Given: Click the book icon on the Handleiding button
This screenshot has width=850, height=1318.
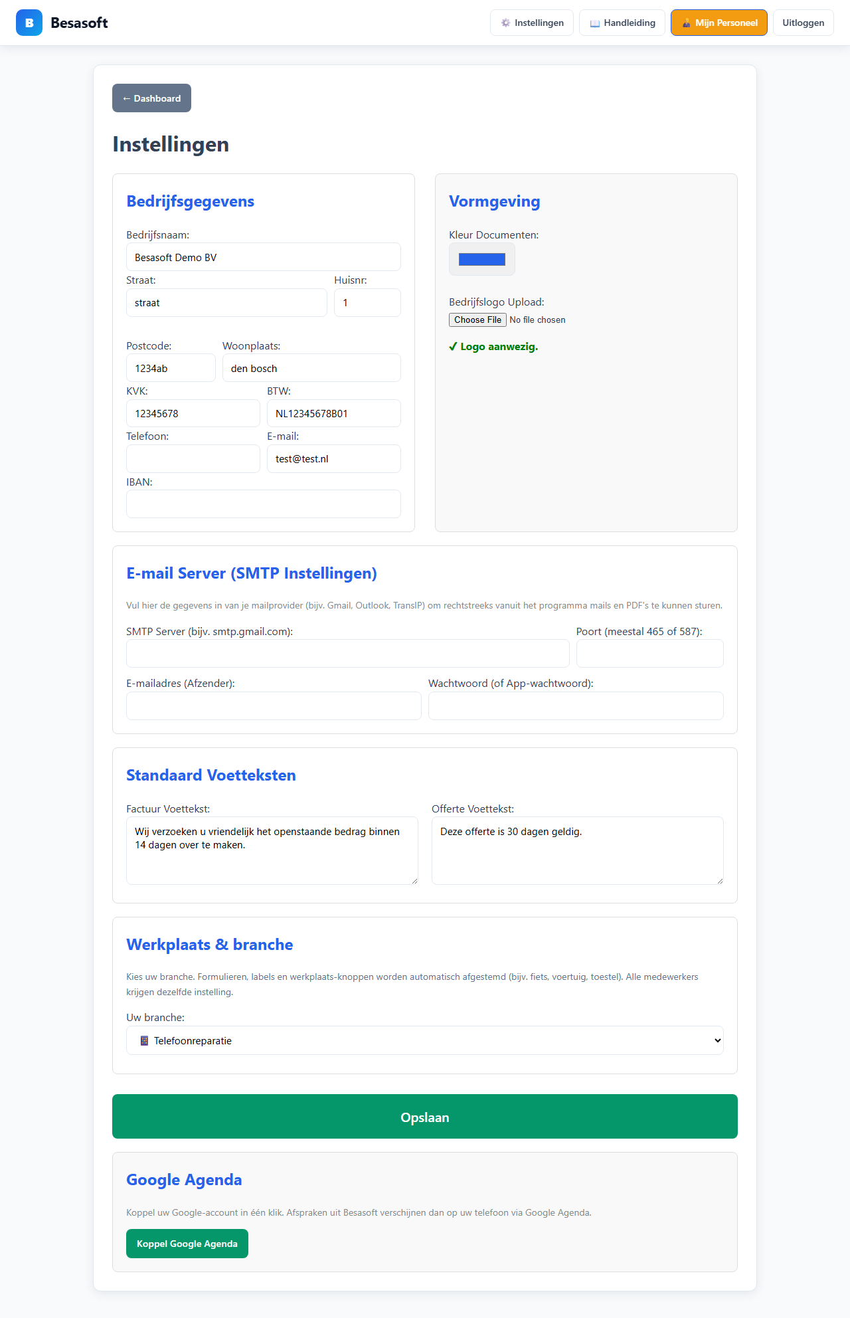Looking at the screenshot, I should (595, 23).
